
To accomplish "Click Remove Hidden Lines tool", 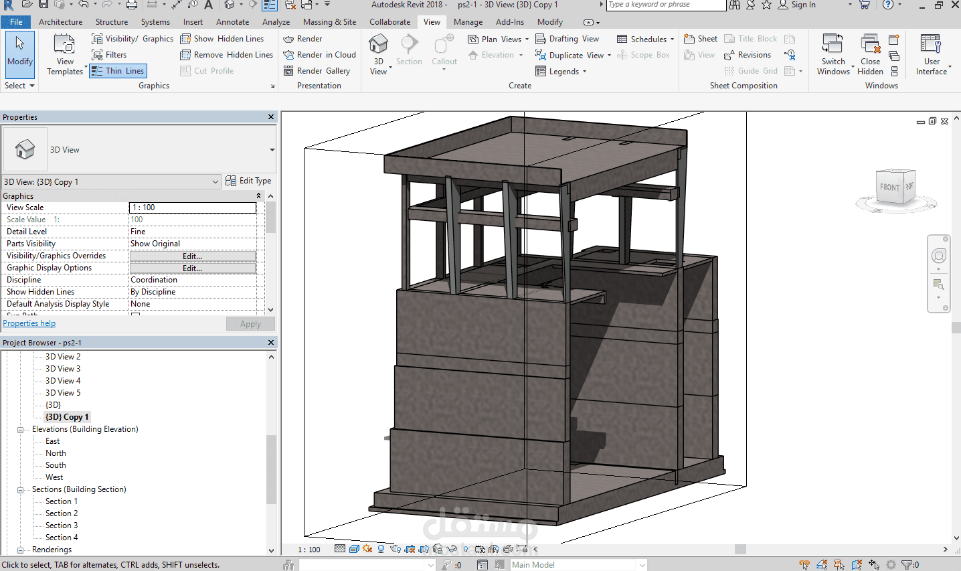I will point(227,55).
